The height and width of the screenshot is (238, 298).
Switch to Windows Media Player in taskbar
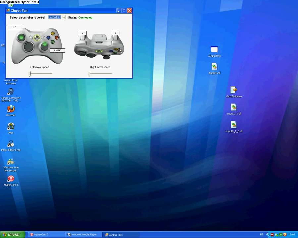[83, 235]
